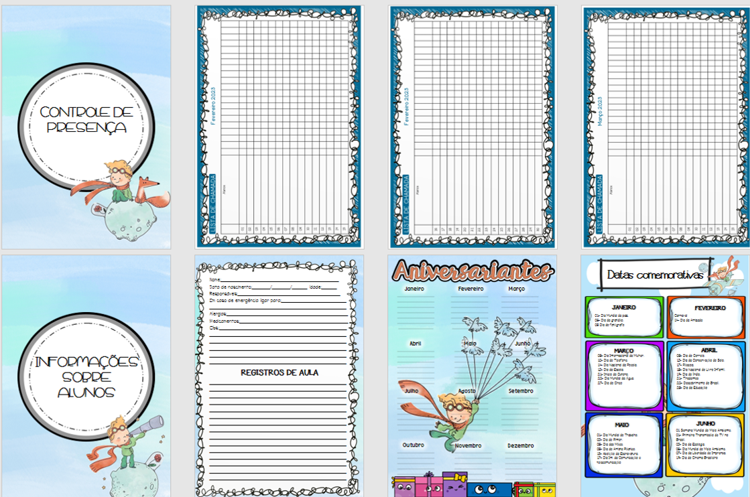Click 'Novembro' on the Aniversariantes page

tap(468, 445)
